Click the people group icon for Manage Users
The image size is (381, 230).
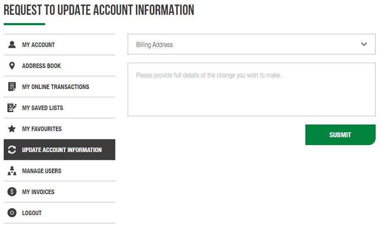tap(12, 171)
